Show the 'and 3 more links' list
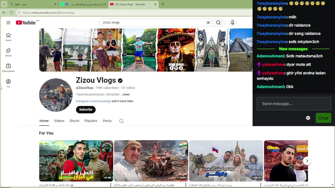Image resolution: width=335 pixels, height=188 pixels. 122,101
